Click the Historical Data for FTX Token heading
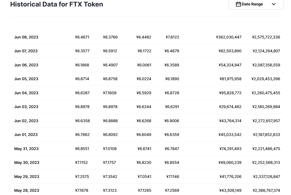The image size is (291, 195). point(57,4)
